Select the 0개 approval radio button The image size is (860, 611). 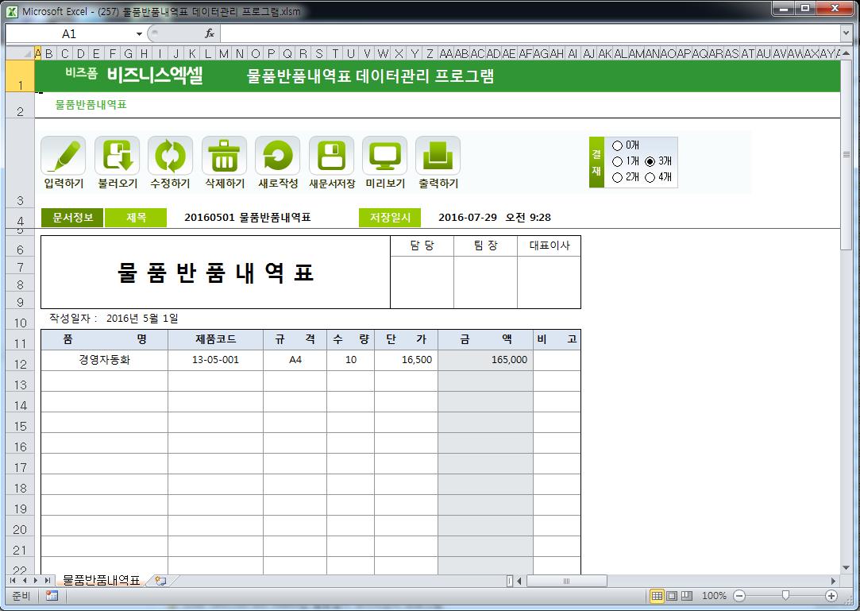pos(618,145)
